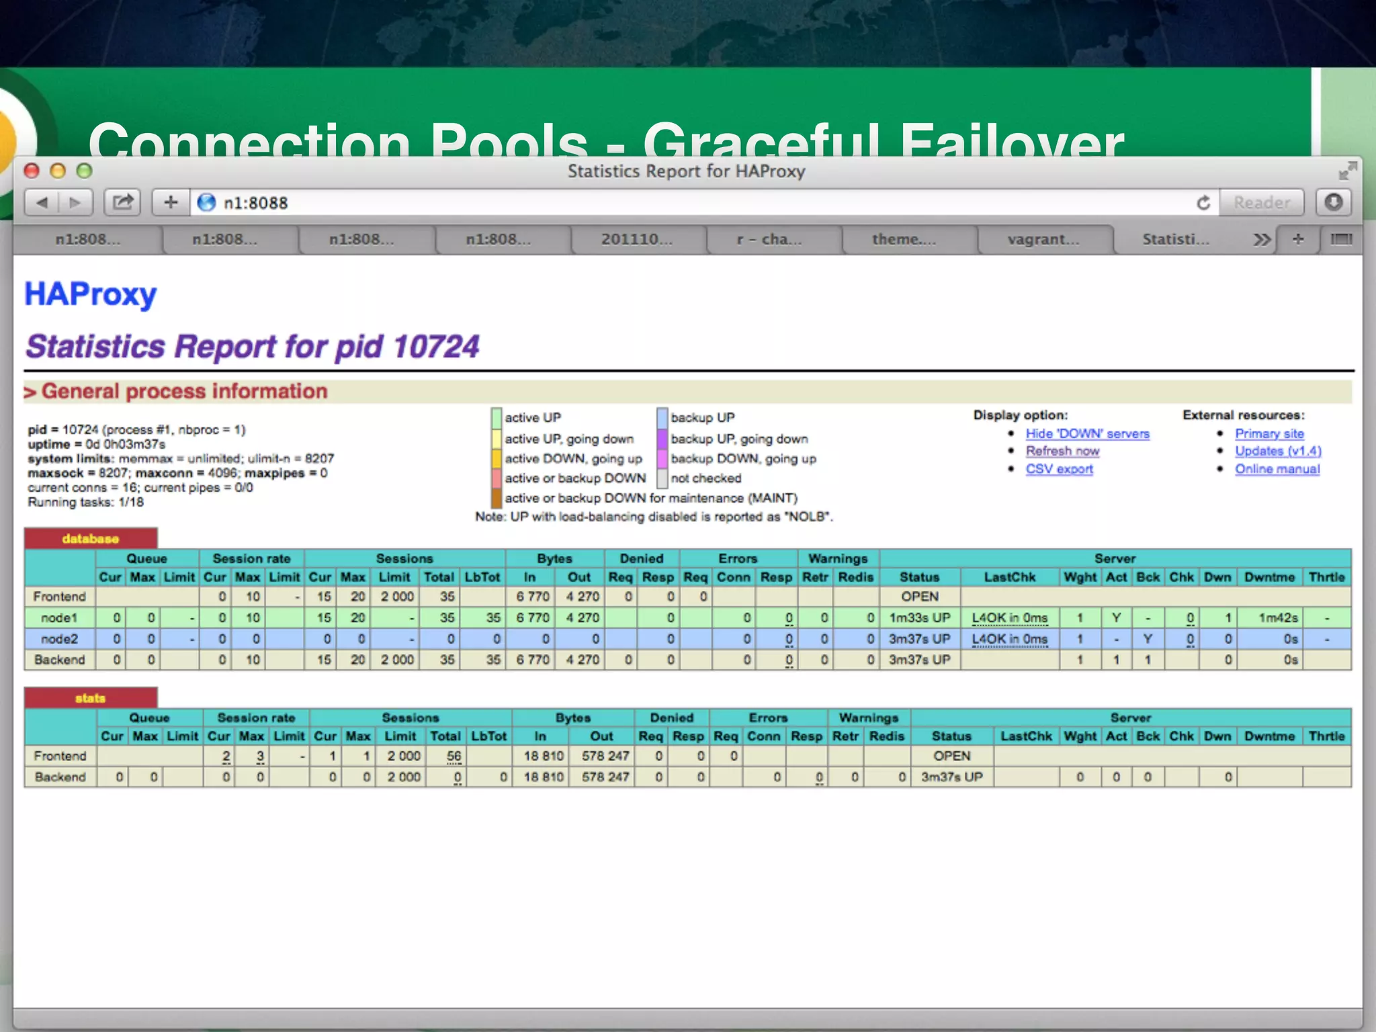
Task: Click the globe site icon in address bar
Action: [206, 202]
